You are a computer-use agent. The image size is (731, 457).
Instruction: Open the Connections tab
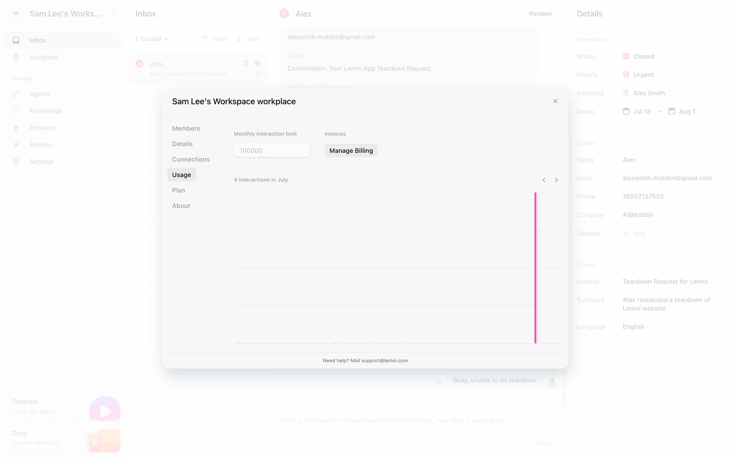(191, 160)
